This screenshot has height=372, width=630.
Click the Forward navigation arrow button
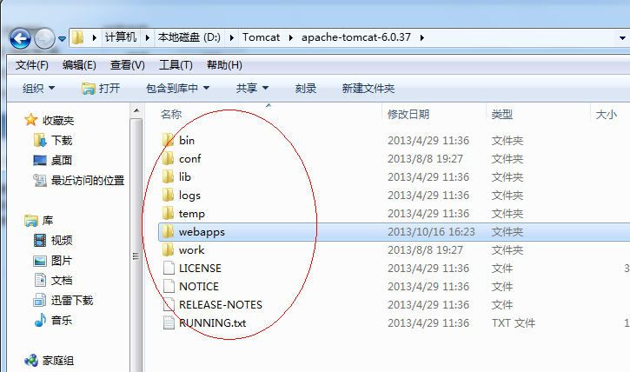click(44, 38)
